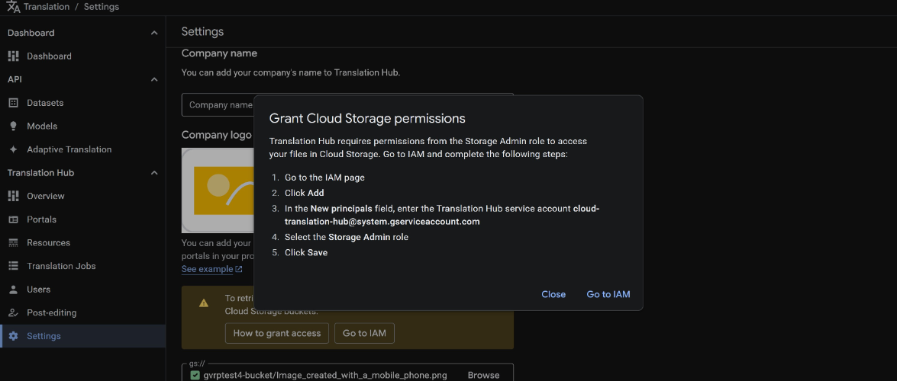Open Overview under Translation Hub

pos(83,196)
